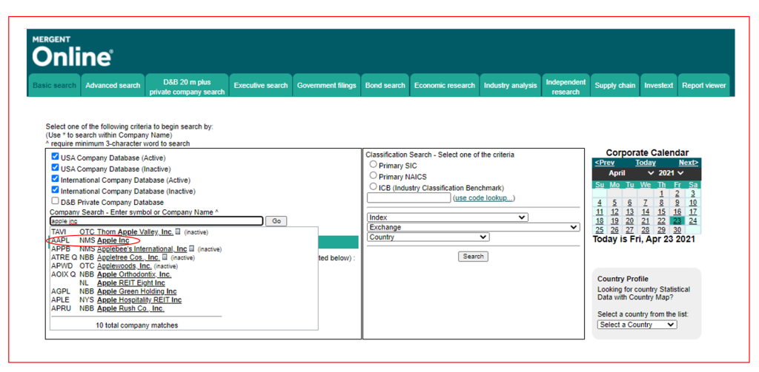Viewport: 759px width, 372px height.
Task: Click the 10 total company matches text
Action: 137,325
